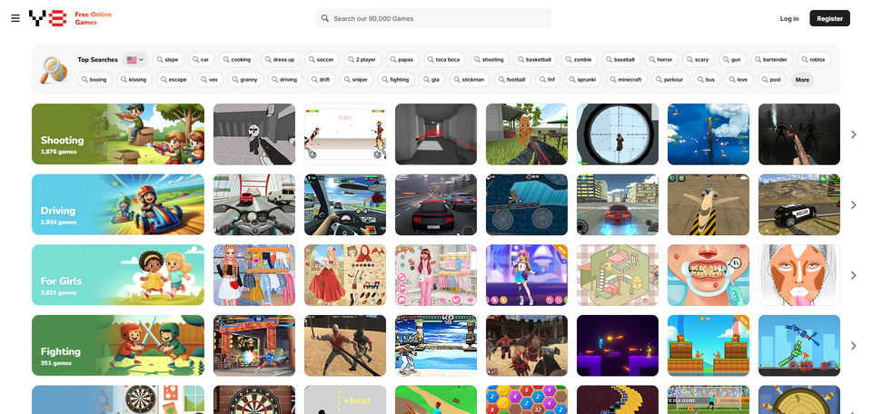Open the teeth dentist game thumbnail

click(708, 275)
